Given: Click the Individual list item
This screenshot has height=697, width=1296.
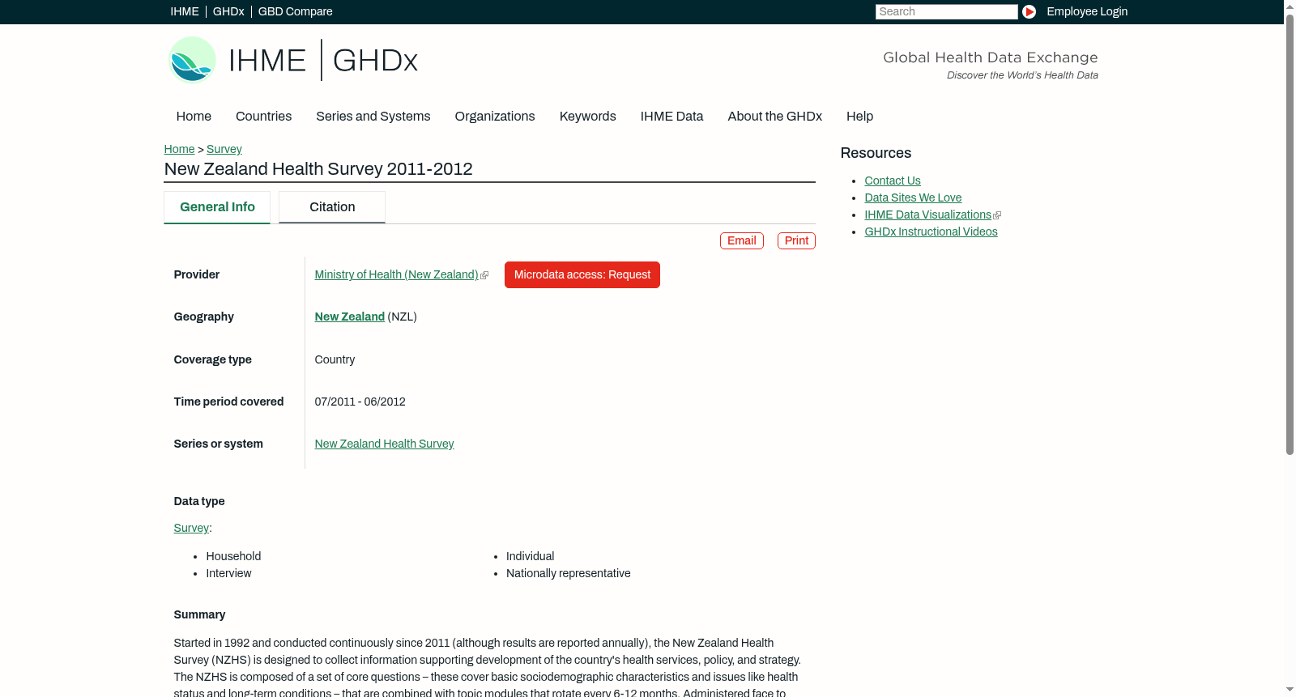Looking at the screenshot, I should [530, 557].
